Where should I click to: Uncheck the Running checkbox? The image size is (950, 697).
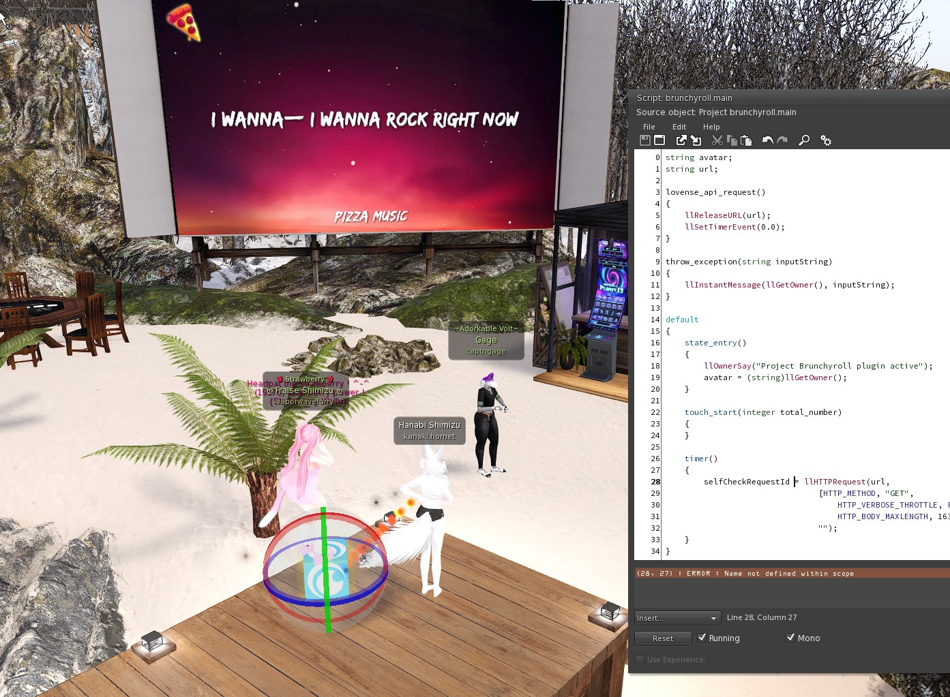pyautogui.click(x=702, y=638)
